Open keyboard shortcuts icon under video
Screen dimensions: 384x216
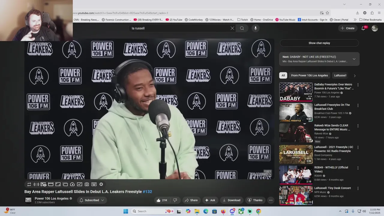pyautogui.click(x=94, y=184)
